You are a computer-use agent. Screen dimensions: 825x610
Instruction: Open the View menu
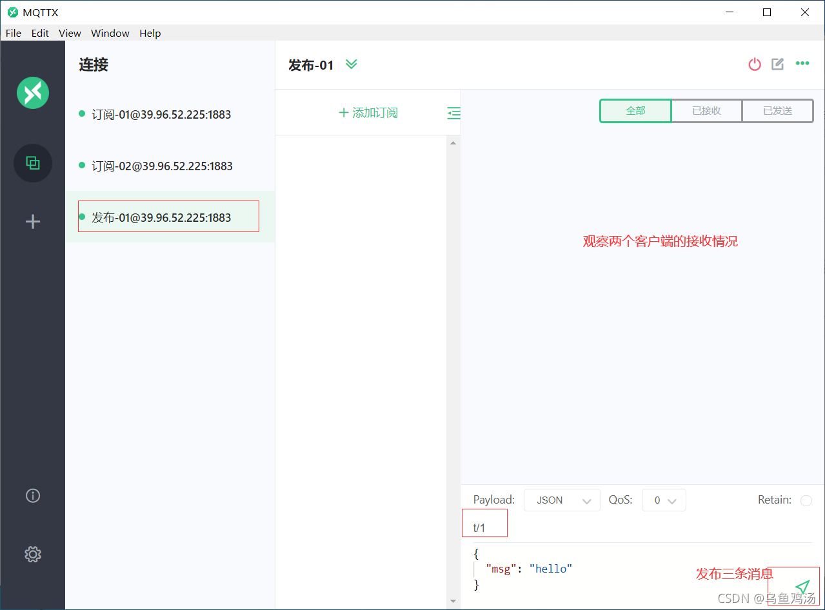[70, 33]
